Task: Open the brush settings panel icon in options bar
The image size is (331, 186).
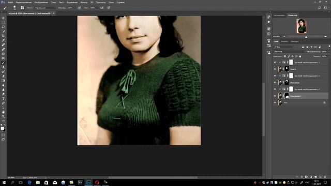Action: point(22,8)
